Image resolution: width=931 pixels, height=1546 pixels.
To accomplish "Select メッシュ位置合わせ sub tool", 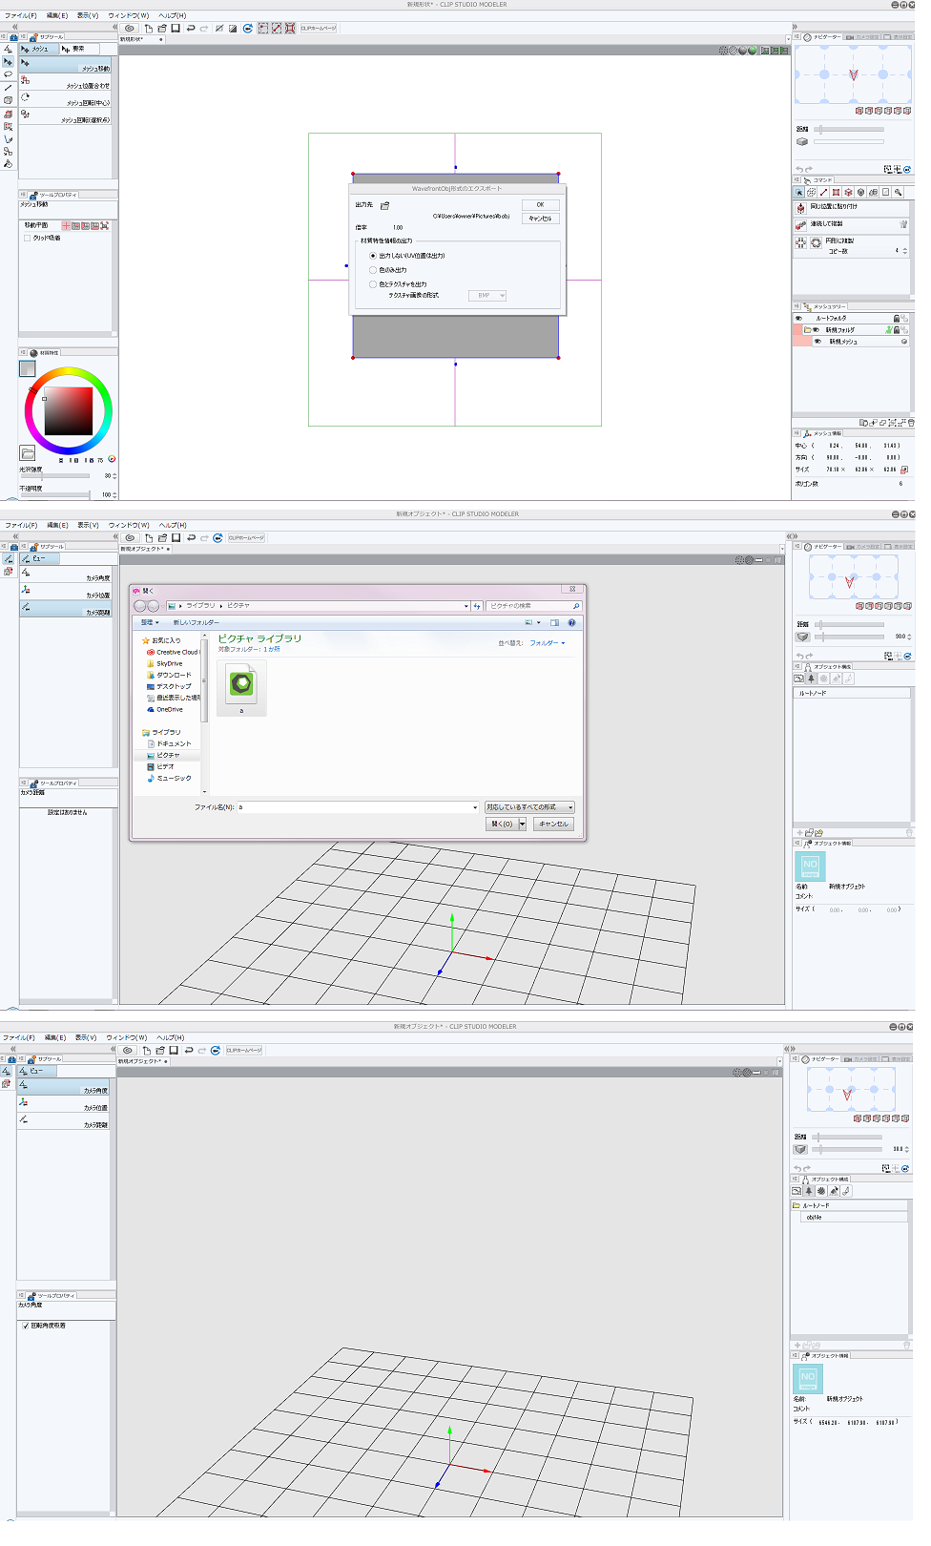I will pos(65,82).
